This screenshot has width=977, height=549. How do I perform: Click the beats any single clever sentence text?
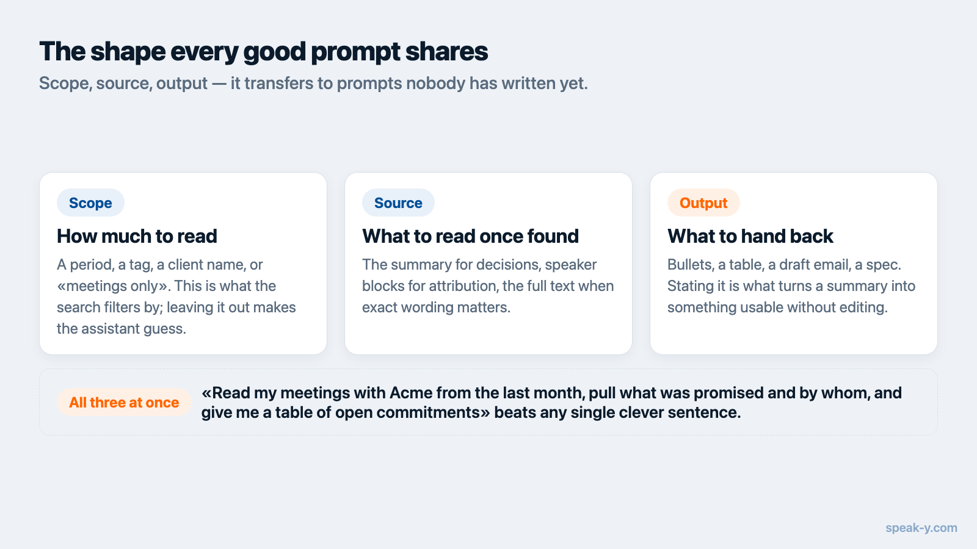point(617,412)
